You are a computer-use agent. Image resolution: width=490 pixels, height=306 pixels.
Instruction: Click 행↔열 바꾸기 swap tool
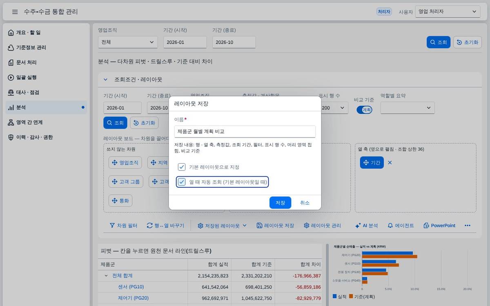(x=166, y=226)
